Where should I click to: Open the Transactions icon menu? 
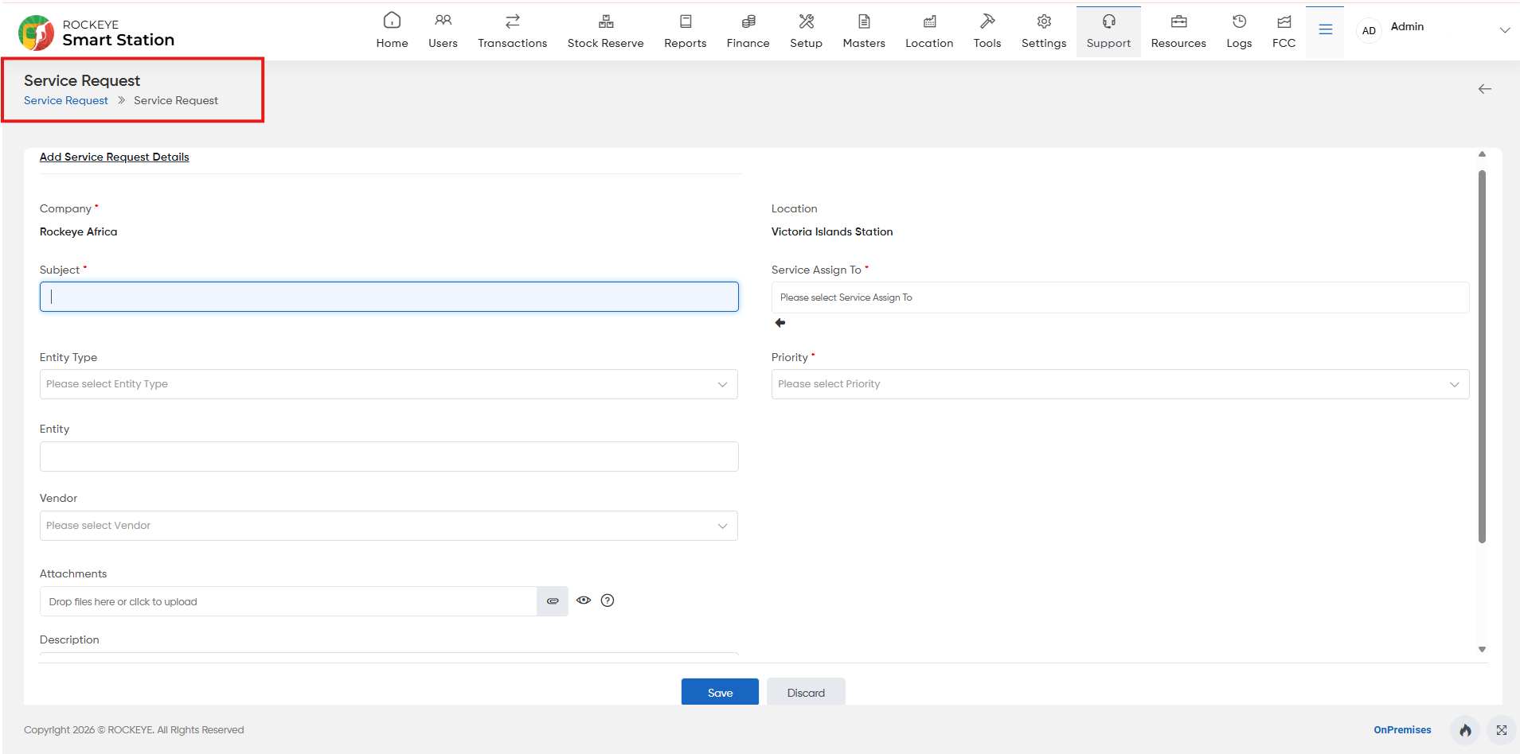pyautogui.click(x=512, y=21)
